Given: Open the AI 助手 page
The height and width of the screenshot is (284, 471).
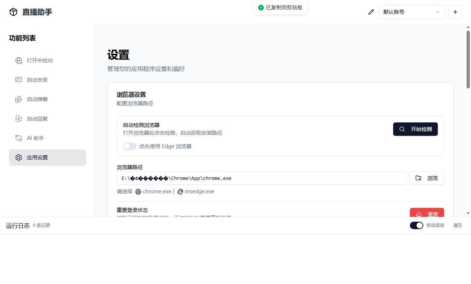Looking at the screenshot, I should tap(47, 138).
